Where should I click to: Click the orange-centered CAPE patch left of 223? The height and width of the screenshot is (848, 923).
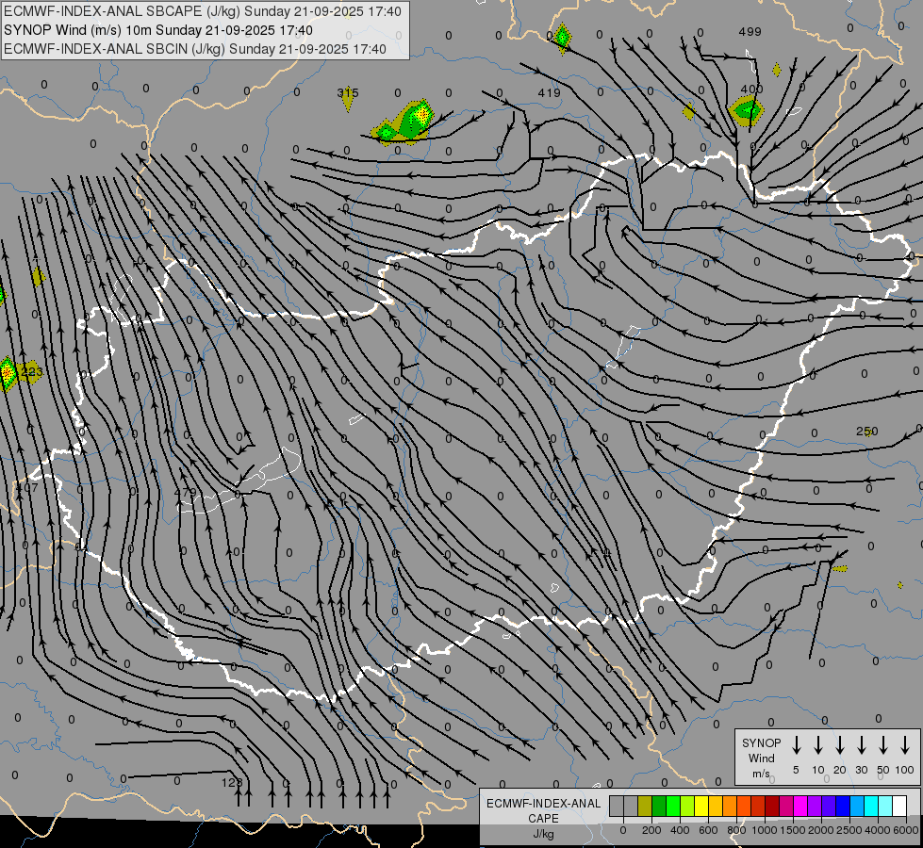[x=8, y=374]
